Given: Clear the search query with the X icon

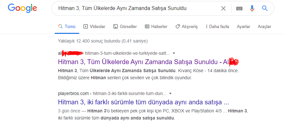Looking at the screenshot, I should pyautogui.click(x=223, y=8).
